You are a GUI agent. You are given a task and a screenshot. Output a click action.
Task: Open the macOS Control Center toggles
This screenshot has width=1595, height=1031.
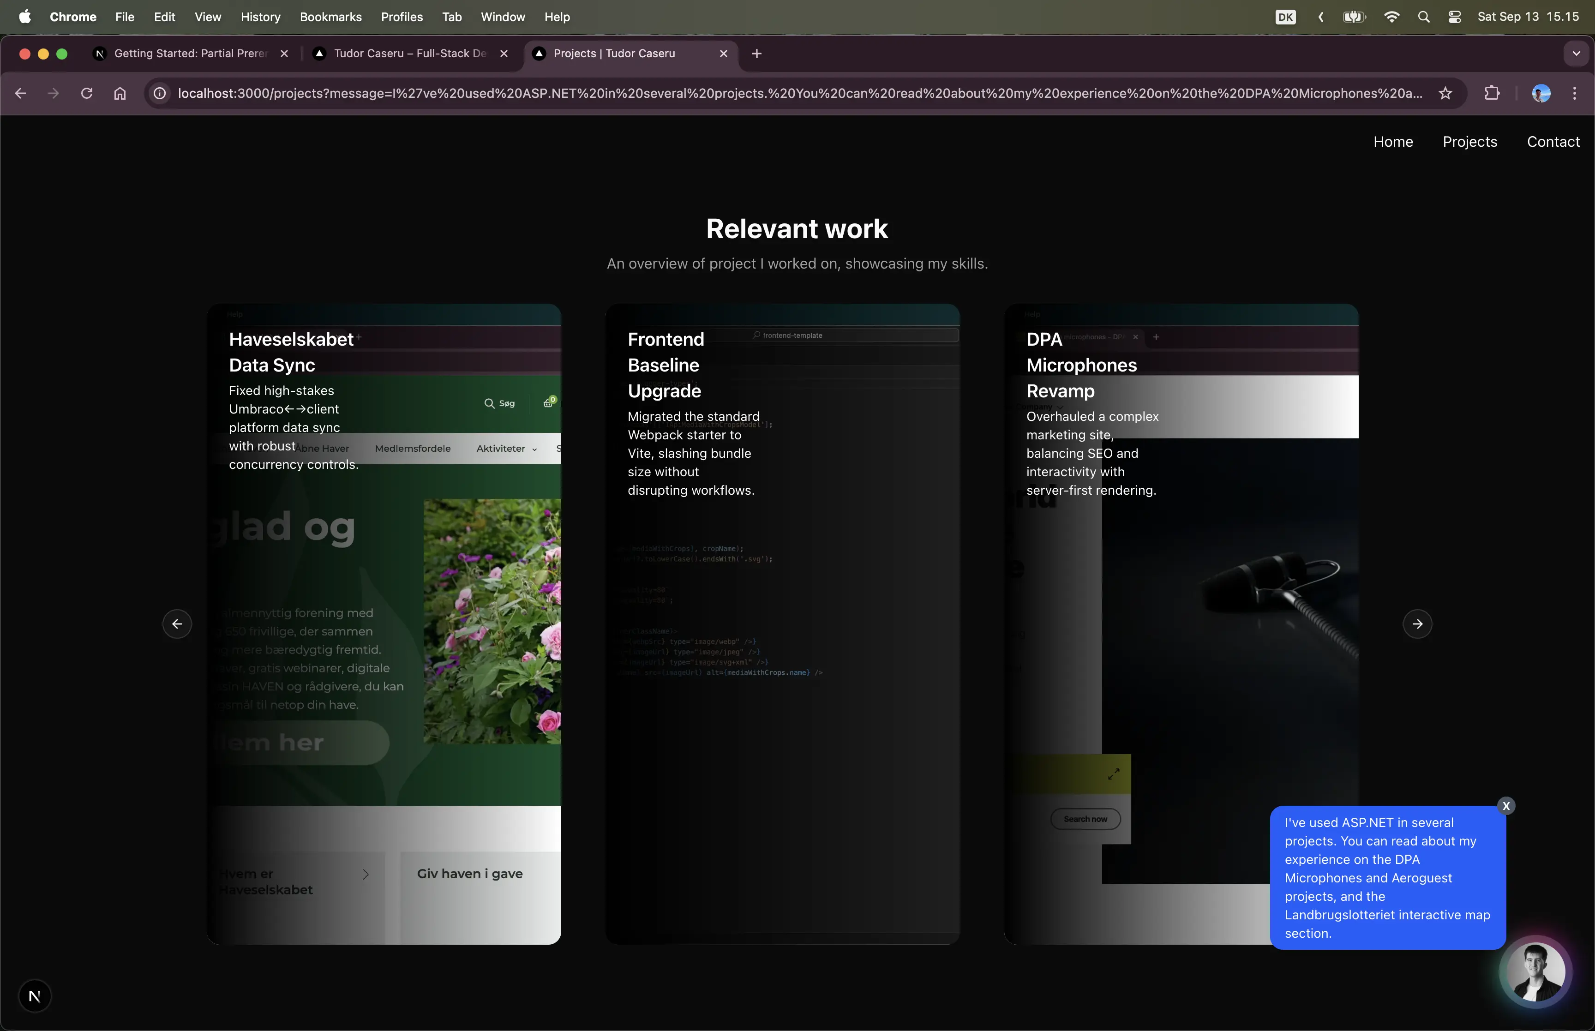pos(1454,17)
